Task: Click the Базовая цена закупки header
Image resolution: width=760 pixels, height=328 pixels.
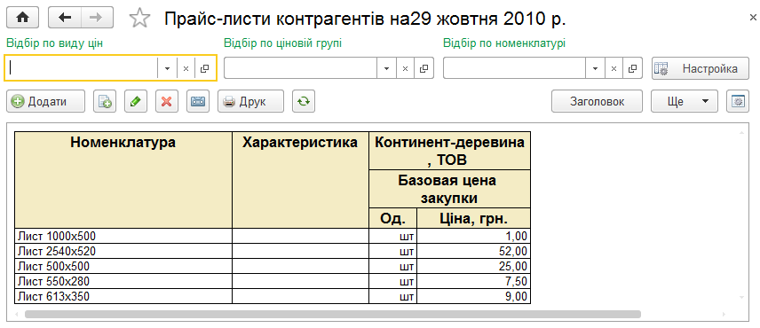Action: 450,189
